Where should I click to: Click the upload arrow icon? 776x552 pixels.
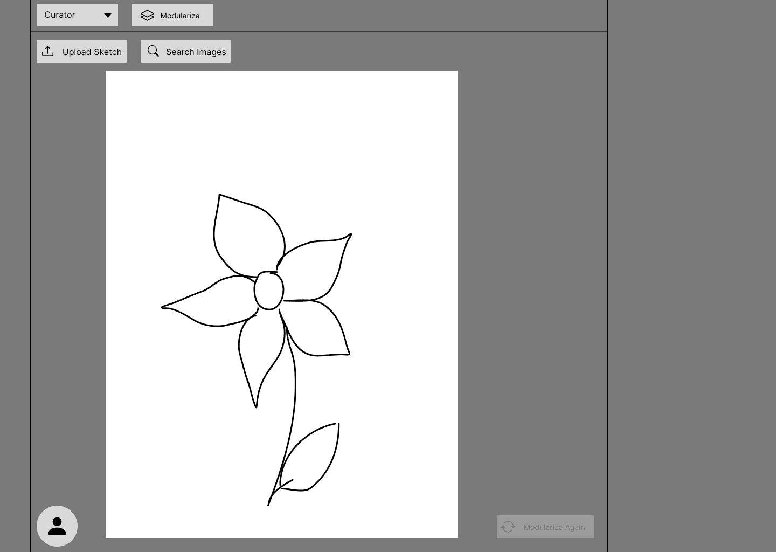tap(48, 51)
